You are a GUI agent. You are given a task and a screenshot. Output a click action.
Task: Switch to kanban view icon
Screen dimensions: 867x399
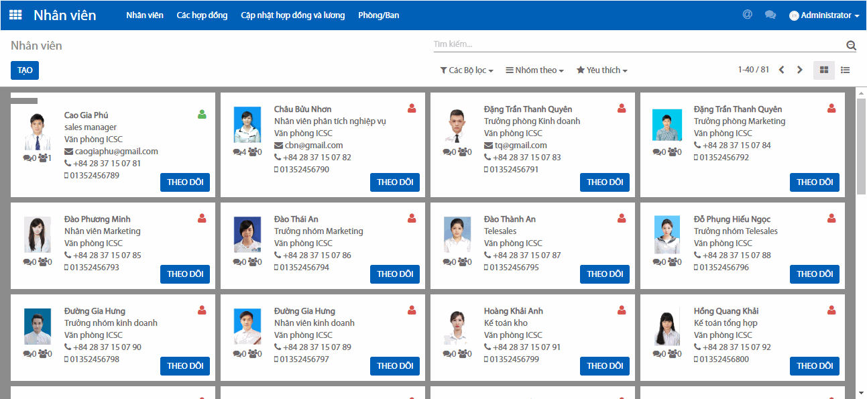(823, 70)
